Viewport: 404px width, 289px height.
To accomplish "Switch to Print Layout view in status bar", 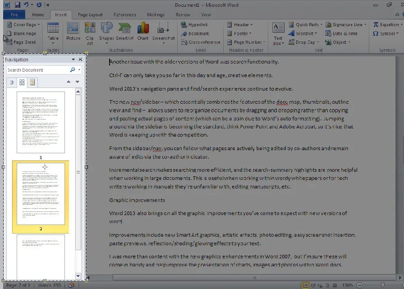I will tap(305, 285).
